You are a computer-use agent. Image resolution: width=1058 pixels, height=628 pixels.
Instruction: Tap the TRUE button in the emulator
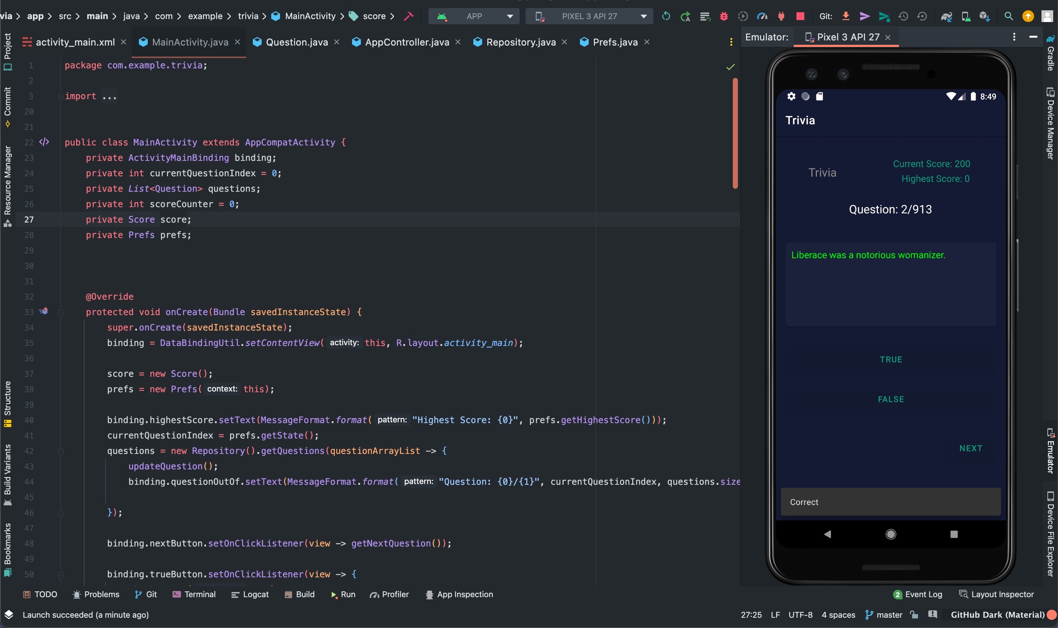pyautogui.click(x=891, y=359)
